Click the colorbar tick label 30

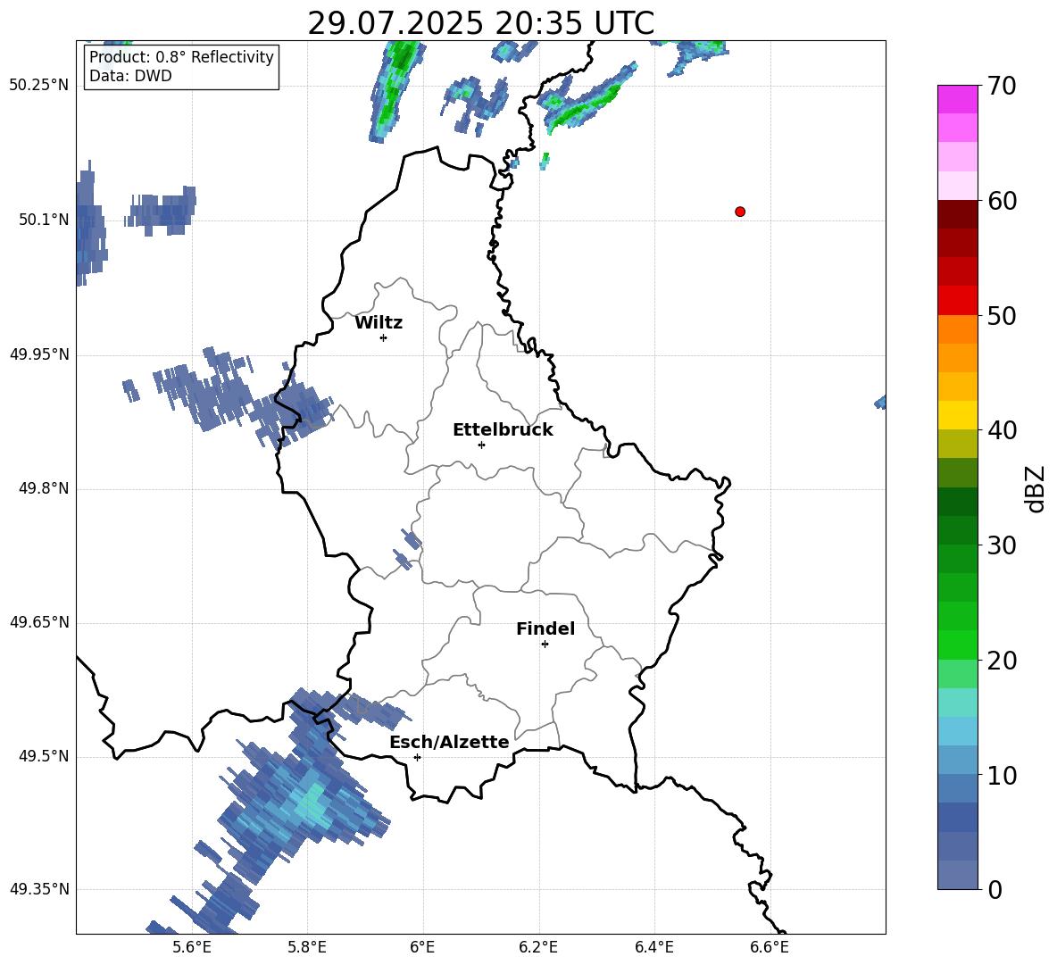[x=1002, y=545]
